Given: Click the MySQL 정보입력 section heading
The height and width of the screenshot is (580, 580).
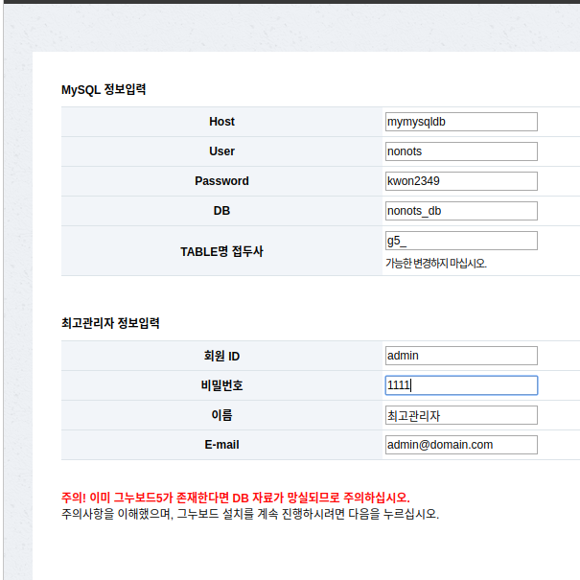Looking at the screenshot, I should [104, 90].
